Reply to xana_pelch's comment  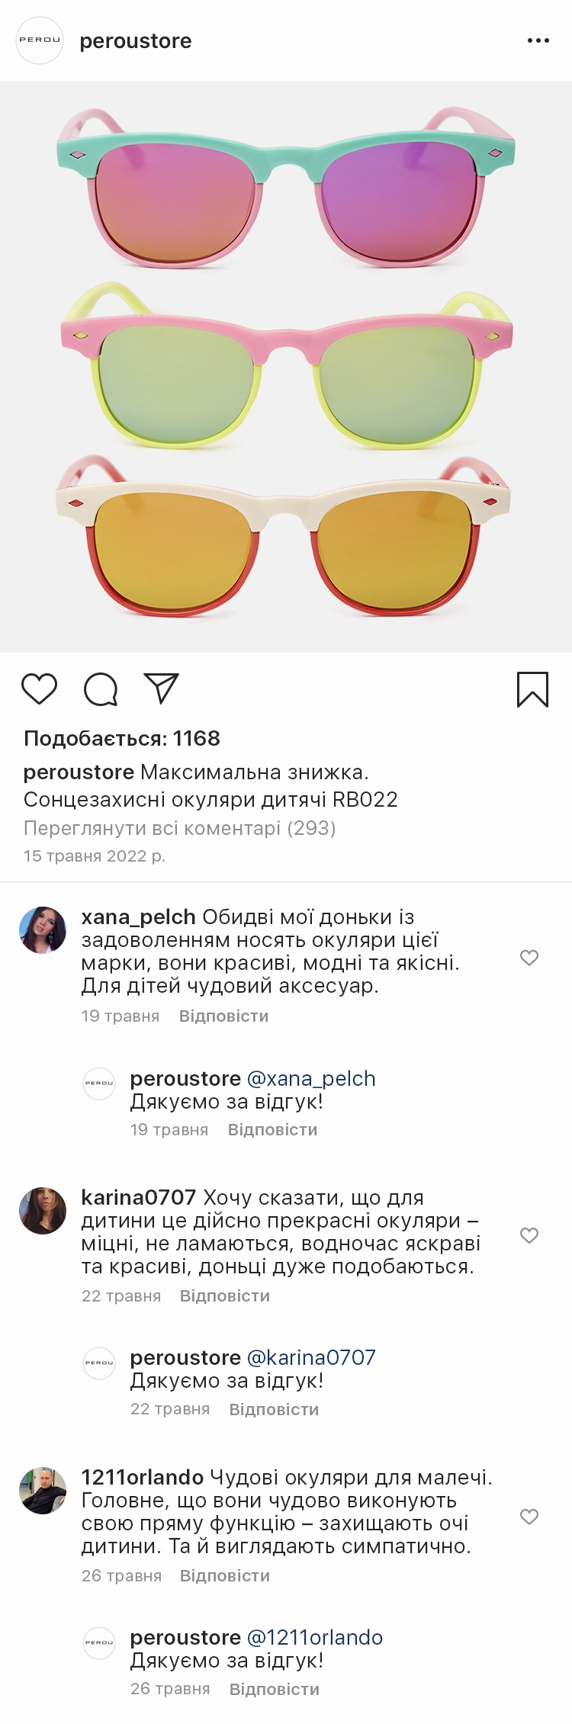pyautogui.click(x=223, y=1016)
